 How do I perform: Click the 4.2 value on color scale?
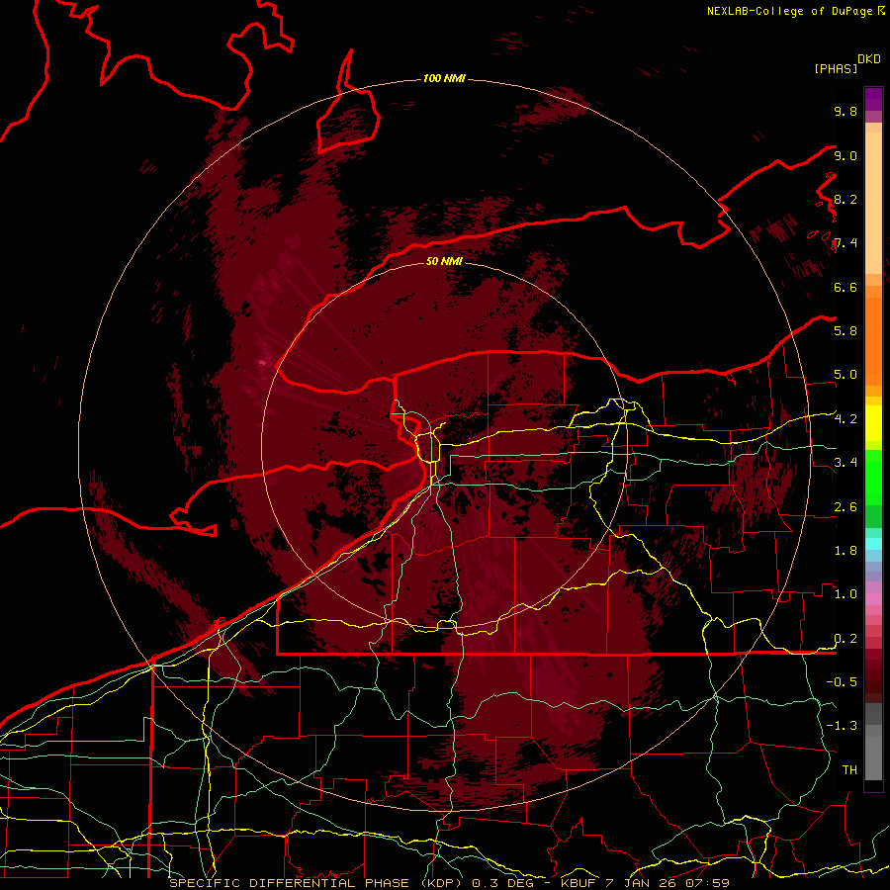[845, 419]
